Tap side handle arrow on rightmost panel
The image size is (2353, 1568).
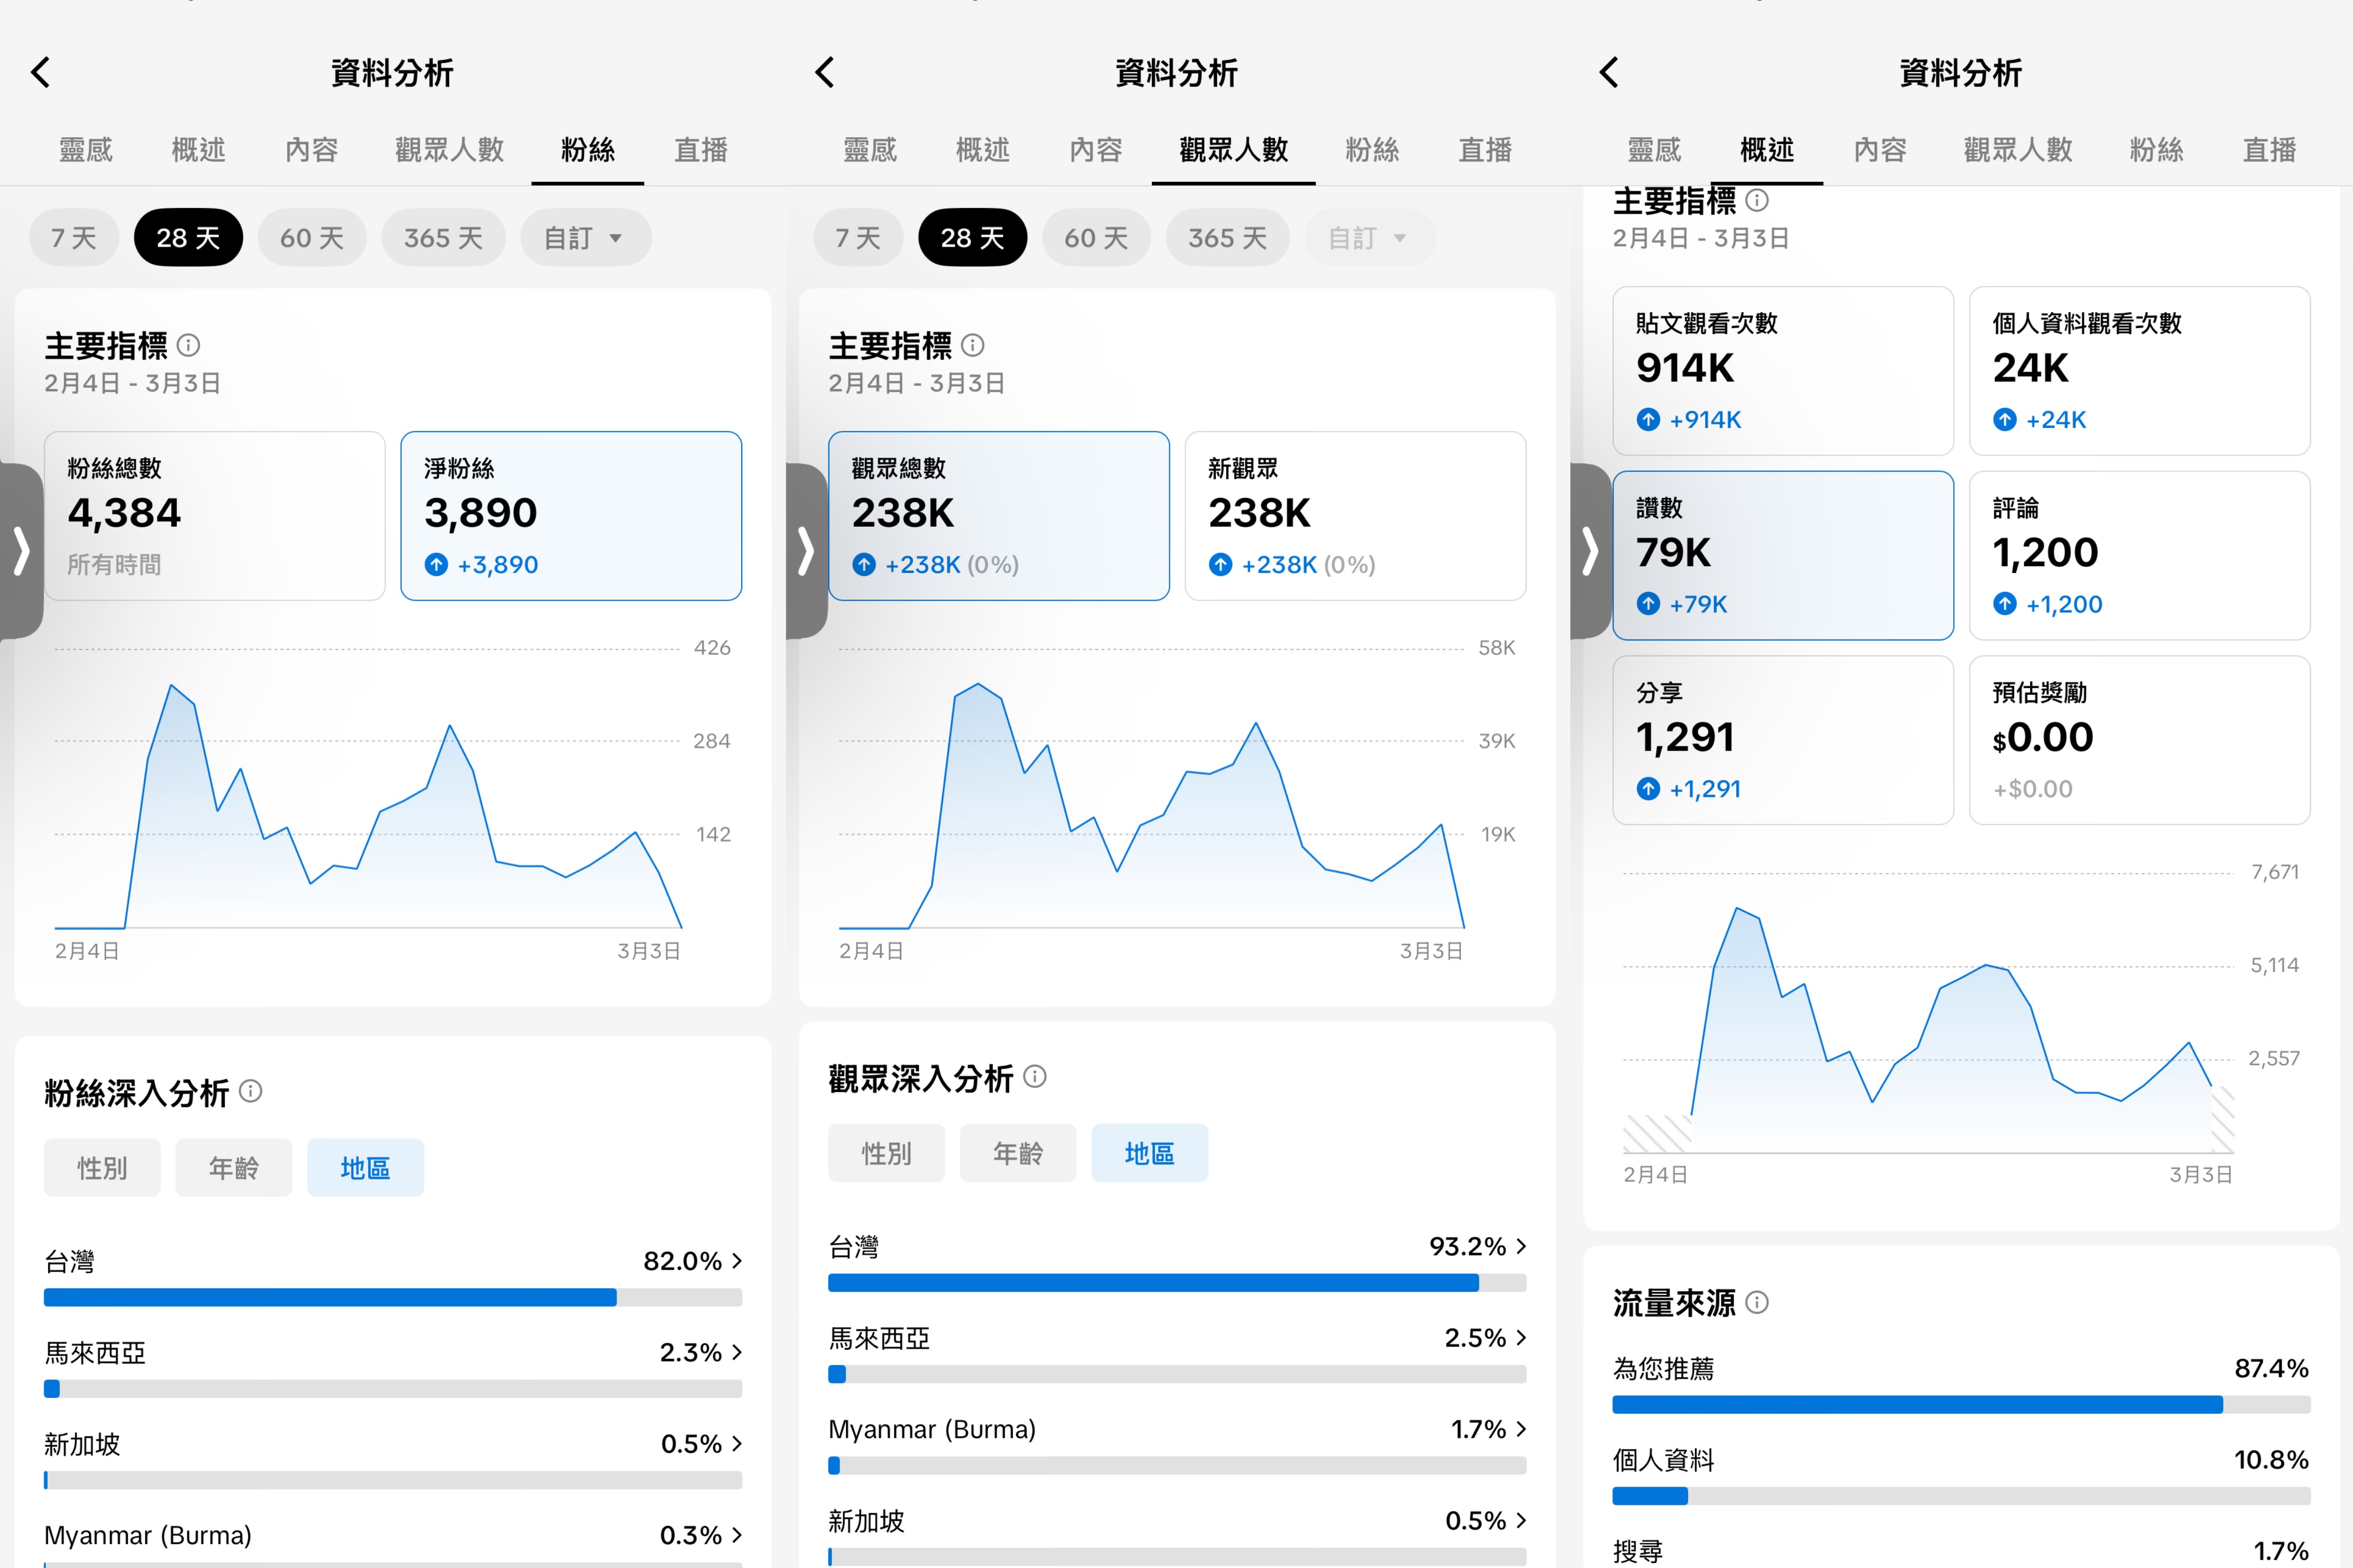[1590, 551]
